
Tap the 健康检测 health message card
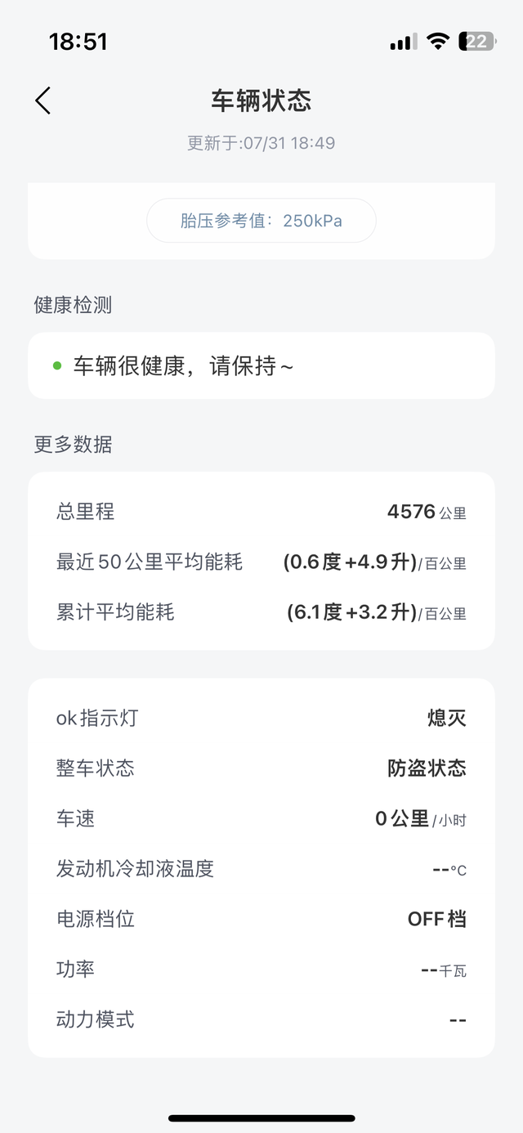pos(261,365)
